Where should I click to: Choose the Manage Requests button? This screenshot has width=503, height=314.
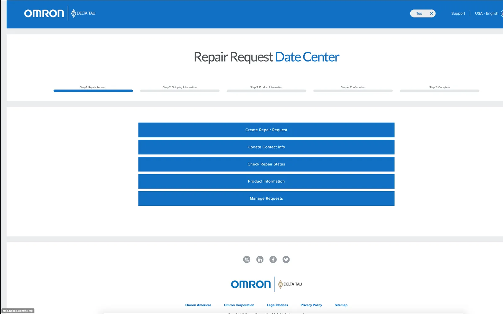pos(266,198)
